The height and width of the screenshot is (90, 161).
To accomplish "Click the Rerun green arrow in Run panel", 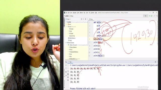I will (x=66, y=65).
